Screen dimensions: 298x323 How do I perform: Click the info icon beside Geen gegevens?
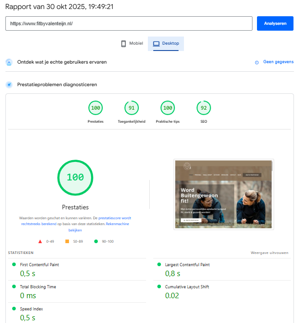(x=257, y=62)
